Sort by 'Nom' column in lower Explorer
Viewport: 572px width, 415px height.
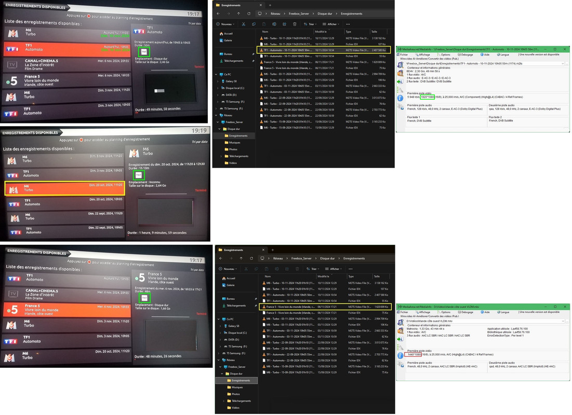(x=268, y=276)
